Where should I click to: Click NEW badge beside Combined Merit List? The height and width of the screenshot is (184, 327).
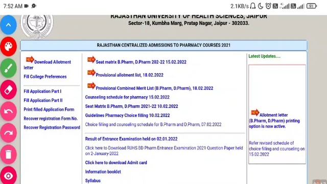pos(91,86)
